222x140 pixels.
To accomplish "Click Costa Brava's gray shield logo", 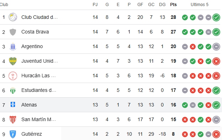I will (x=13, y=32).
